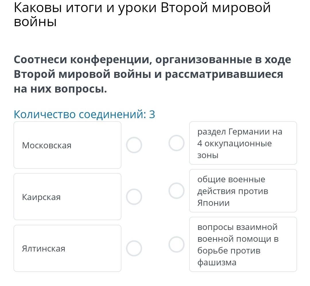Click the word войны in the lesson title
The width and height of the screenshot is (310, 286).
[x=35, y=22]
